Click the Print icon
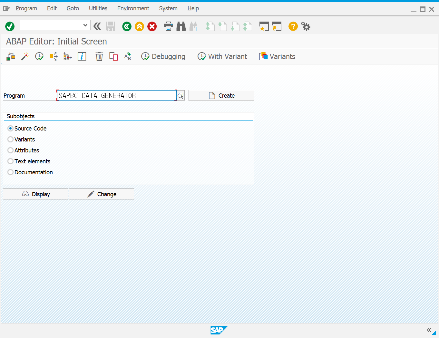The width and height of the screenshot is (439, 338). [x=168, y=26]
